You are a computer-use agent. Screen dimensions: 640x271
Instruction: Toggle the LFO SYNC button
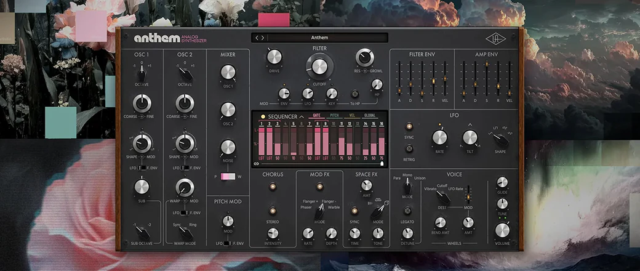[409, 126]
